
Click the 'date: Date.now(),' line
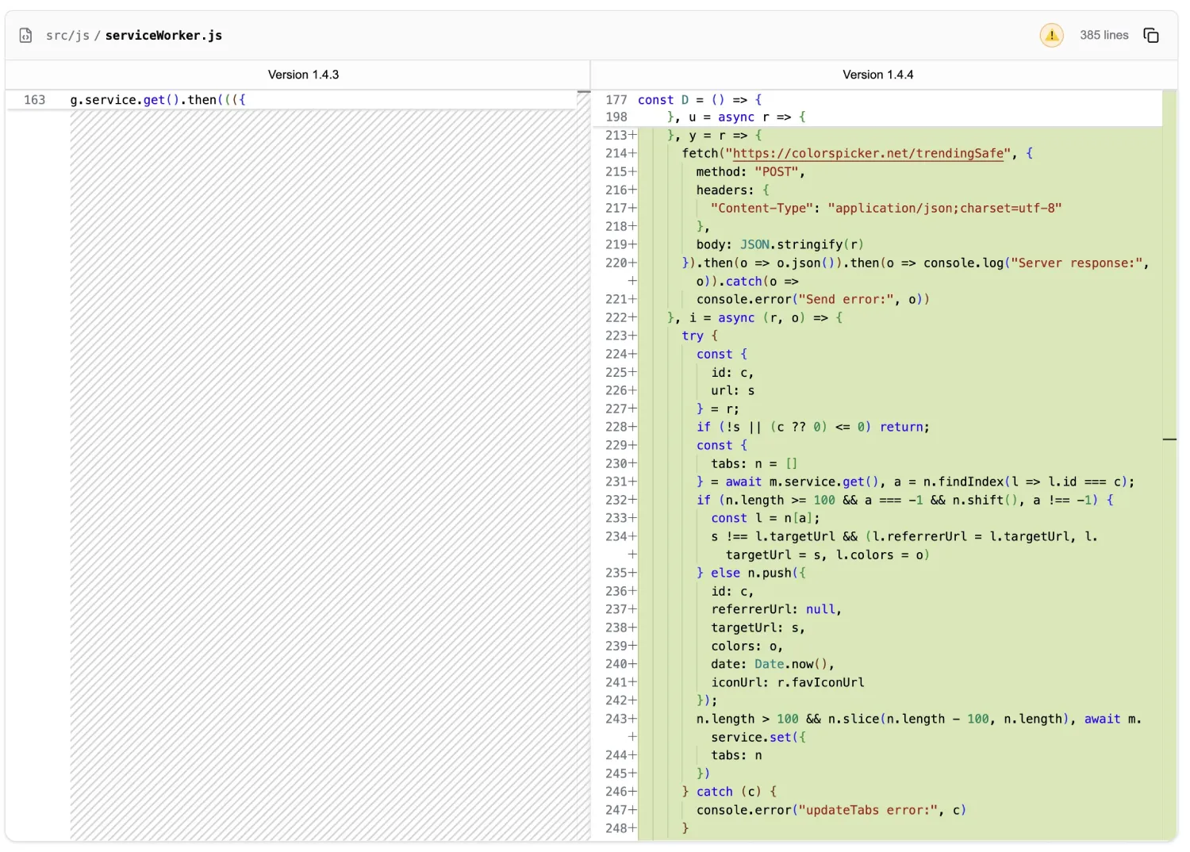point(772,665)
